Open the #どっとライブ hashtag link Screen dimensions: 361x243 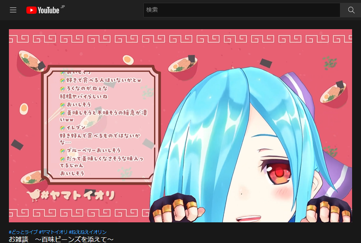23,232
